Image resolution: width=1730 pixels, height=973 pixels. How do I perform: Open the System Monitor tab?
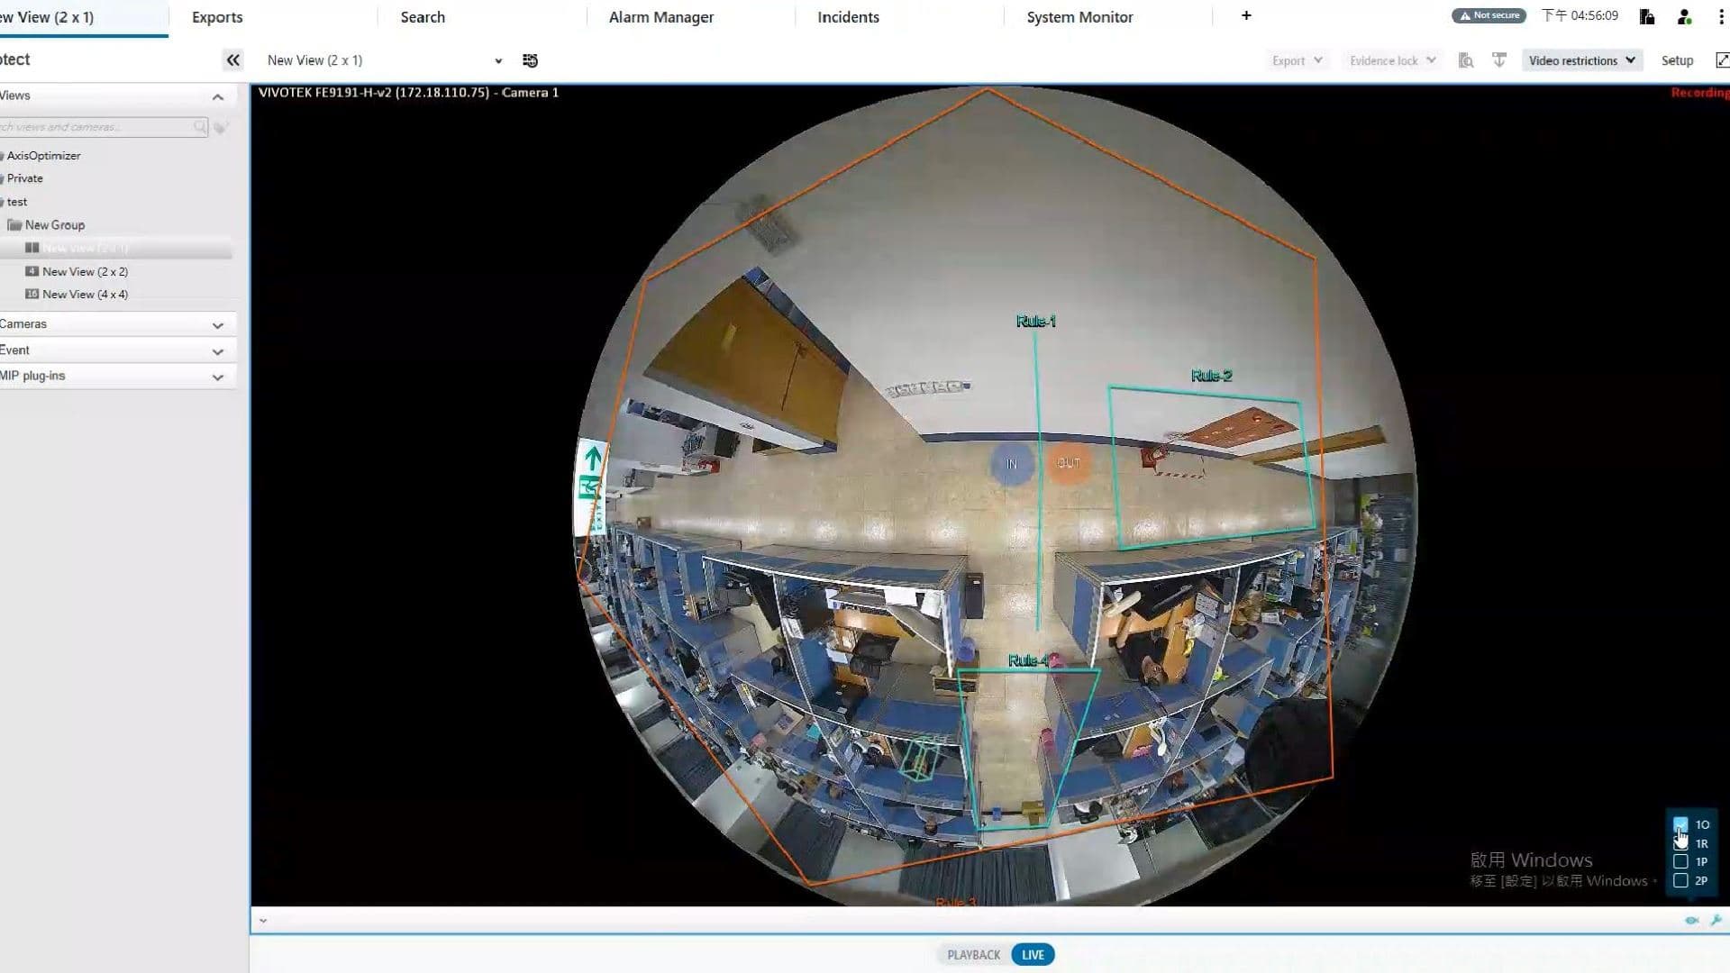tap(1079, 16)
